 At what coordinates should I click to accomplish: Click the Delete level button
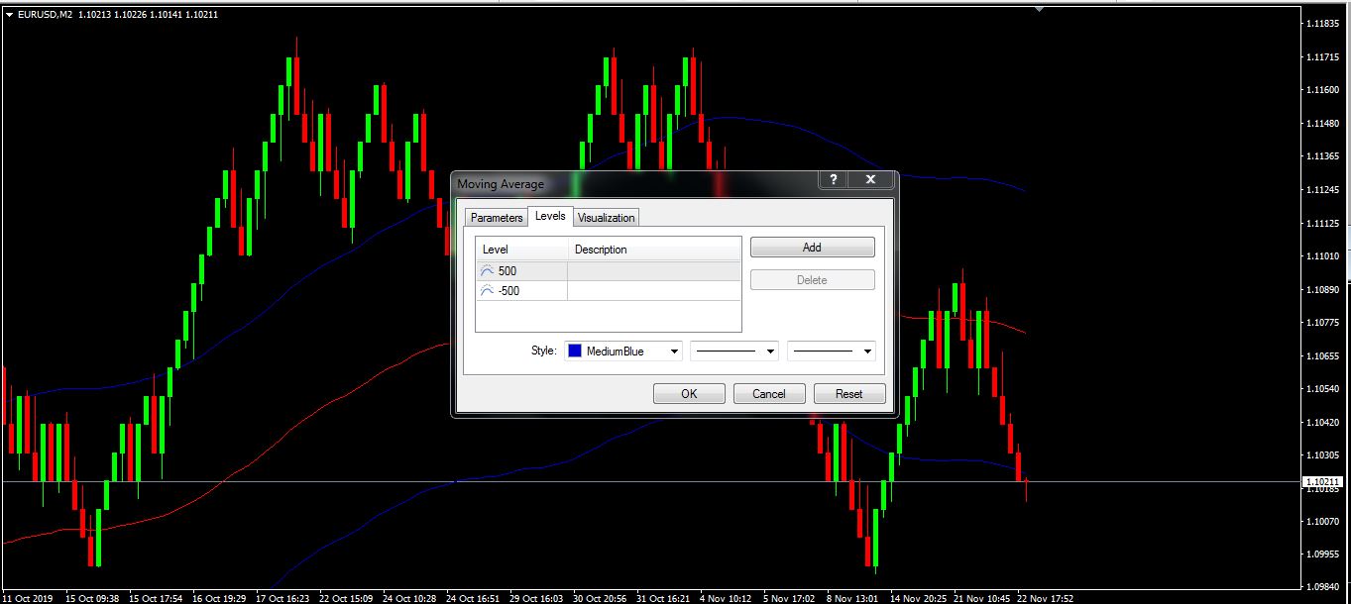coord(812,280)
